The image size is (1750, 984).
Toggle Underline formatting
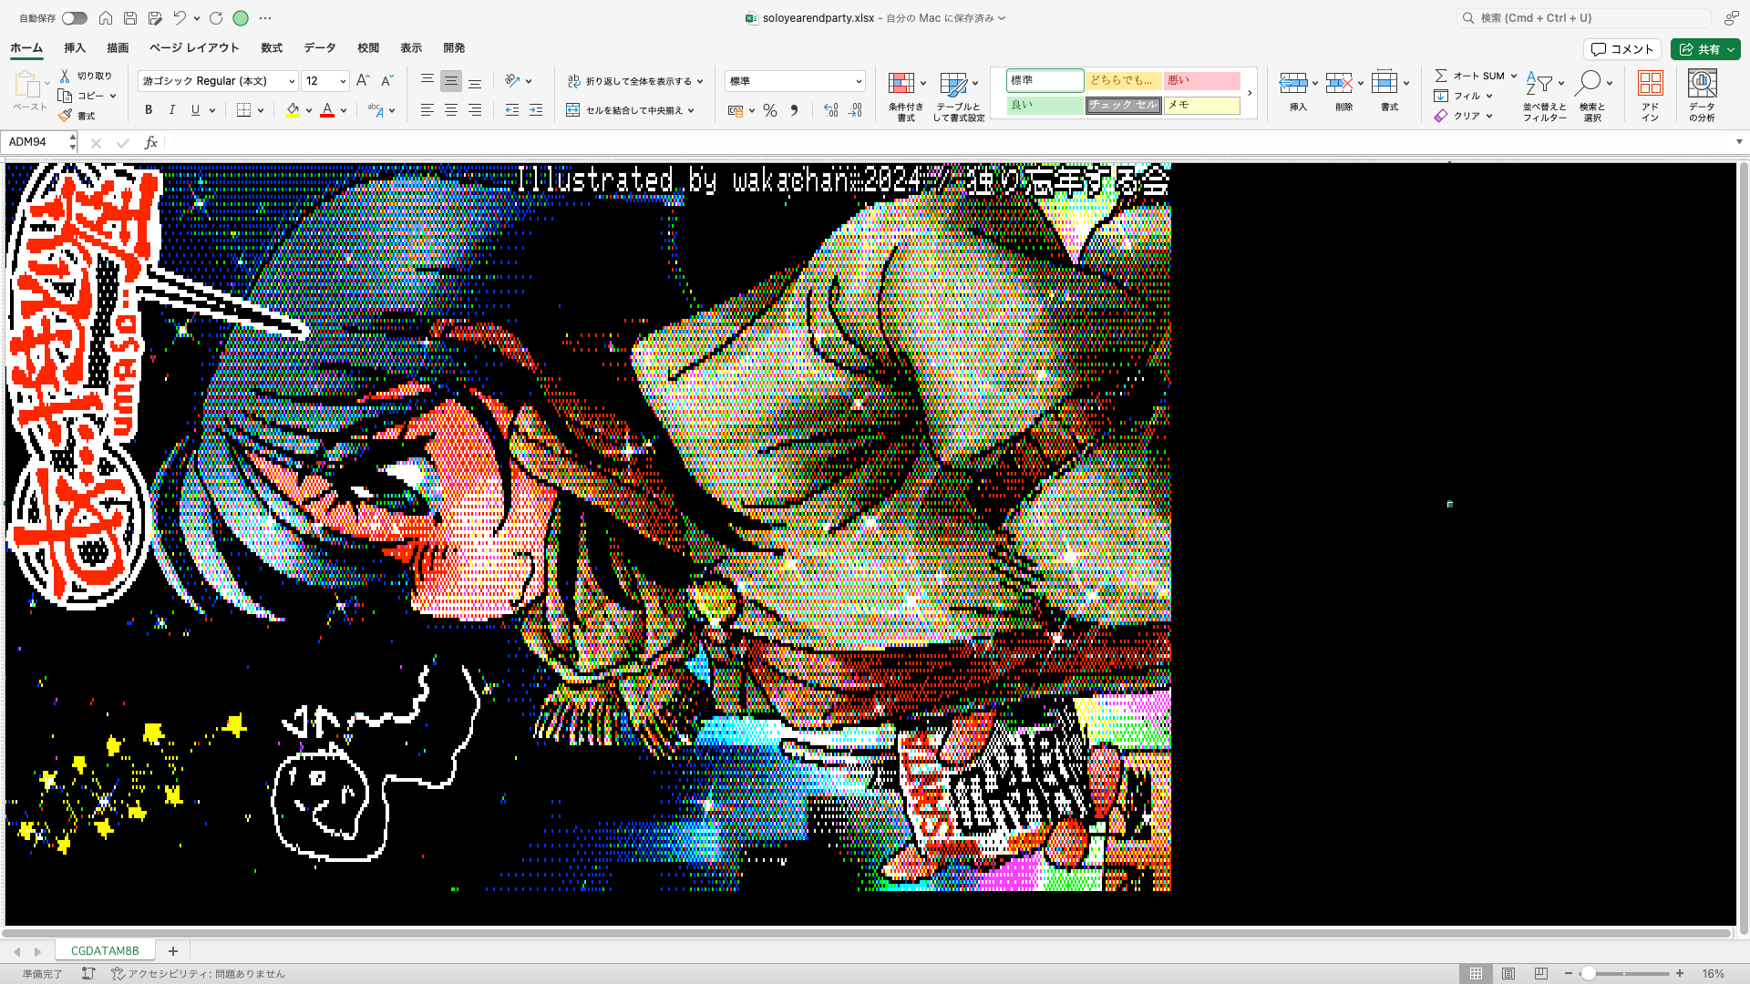pos(195,110)
